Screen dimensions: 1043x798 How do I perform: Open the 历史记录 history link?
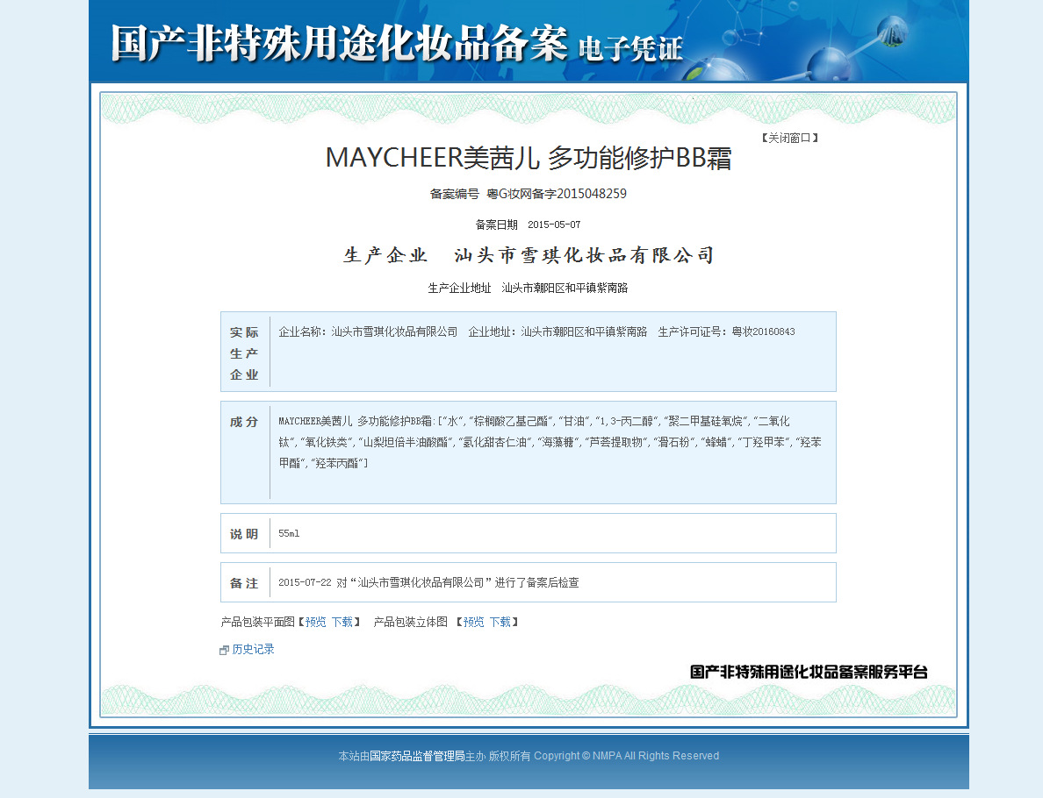point(253,649)
